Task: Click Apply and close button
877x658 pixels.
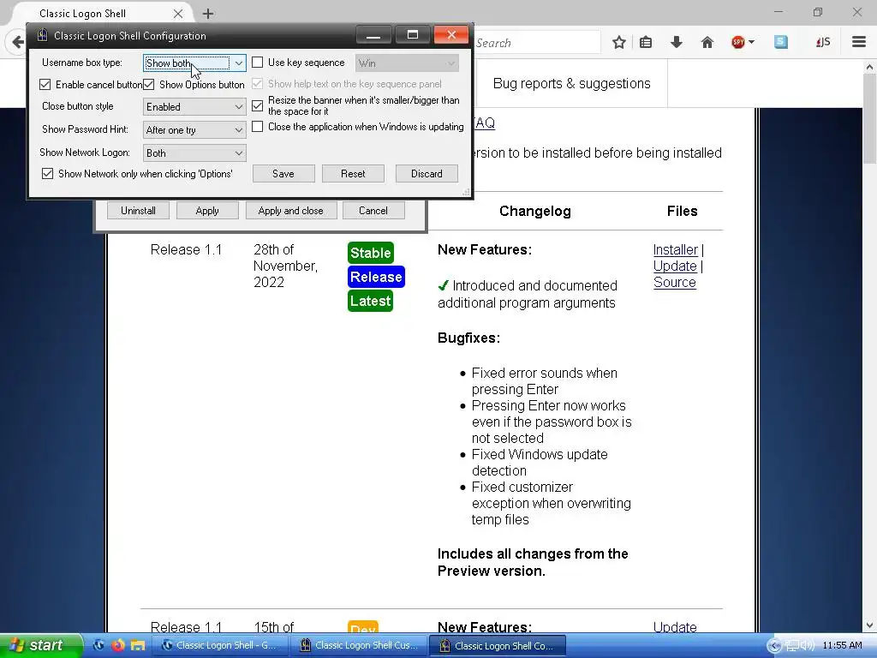Action: click(291, 211)
